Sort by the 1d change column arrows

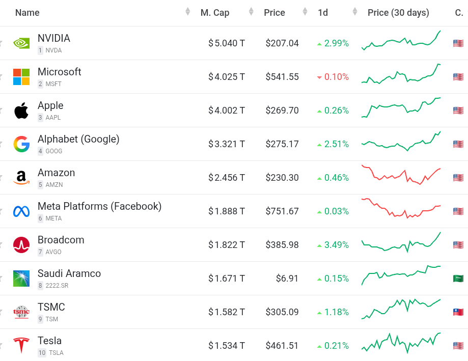tap(355, 12)
